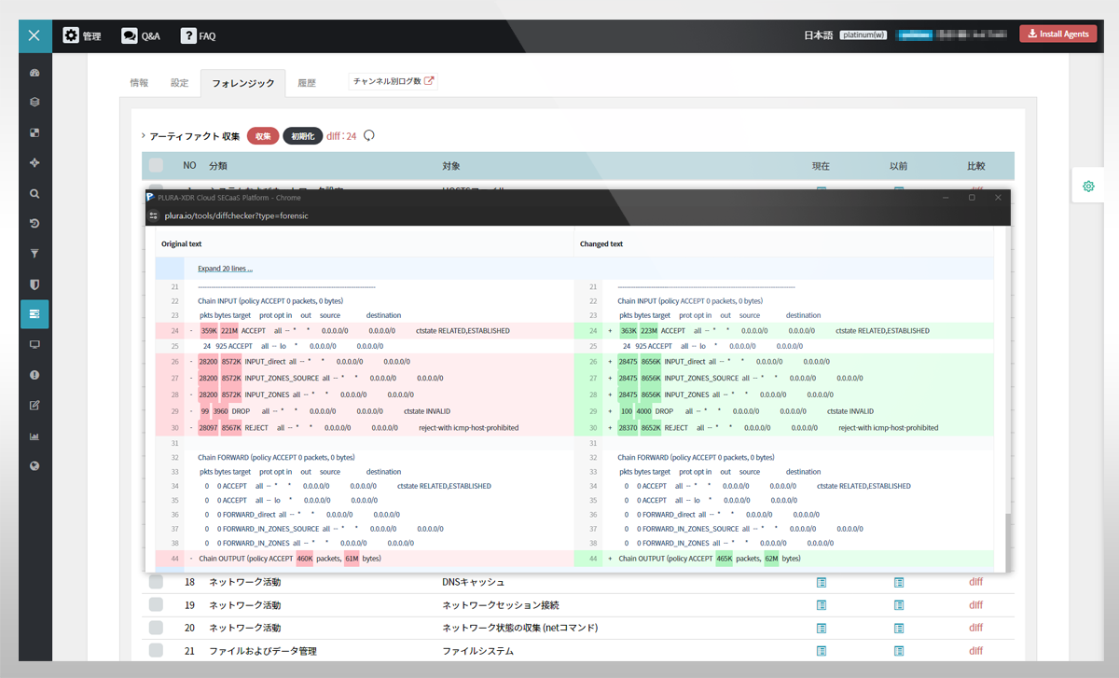
Task: Open the green settings gear on right edge
Action: pyautogui.click(x=1088, y=187)
